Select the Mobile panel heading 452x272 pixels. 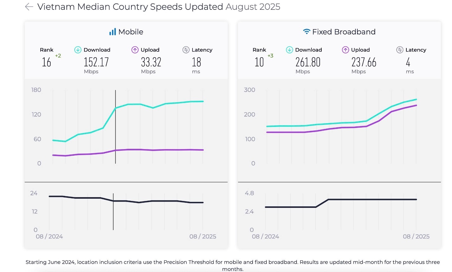130,32
